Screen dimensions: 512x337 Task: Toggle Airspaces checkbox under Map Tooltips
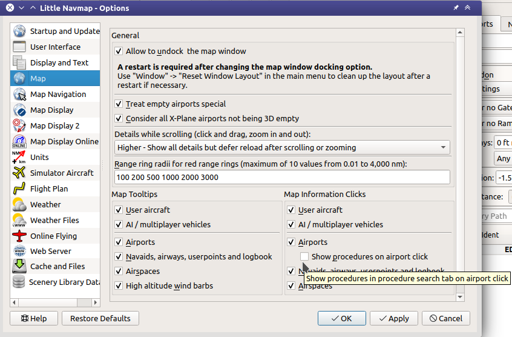119,272
